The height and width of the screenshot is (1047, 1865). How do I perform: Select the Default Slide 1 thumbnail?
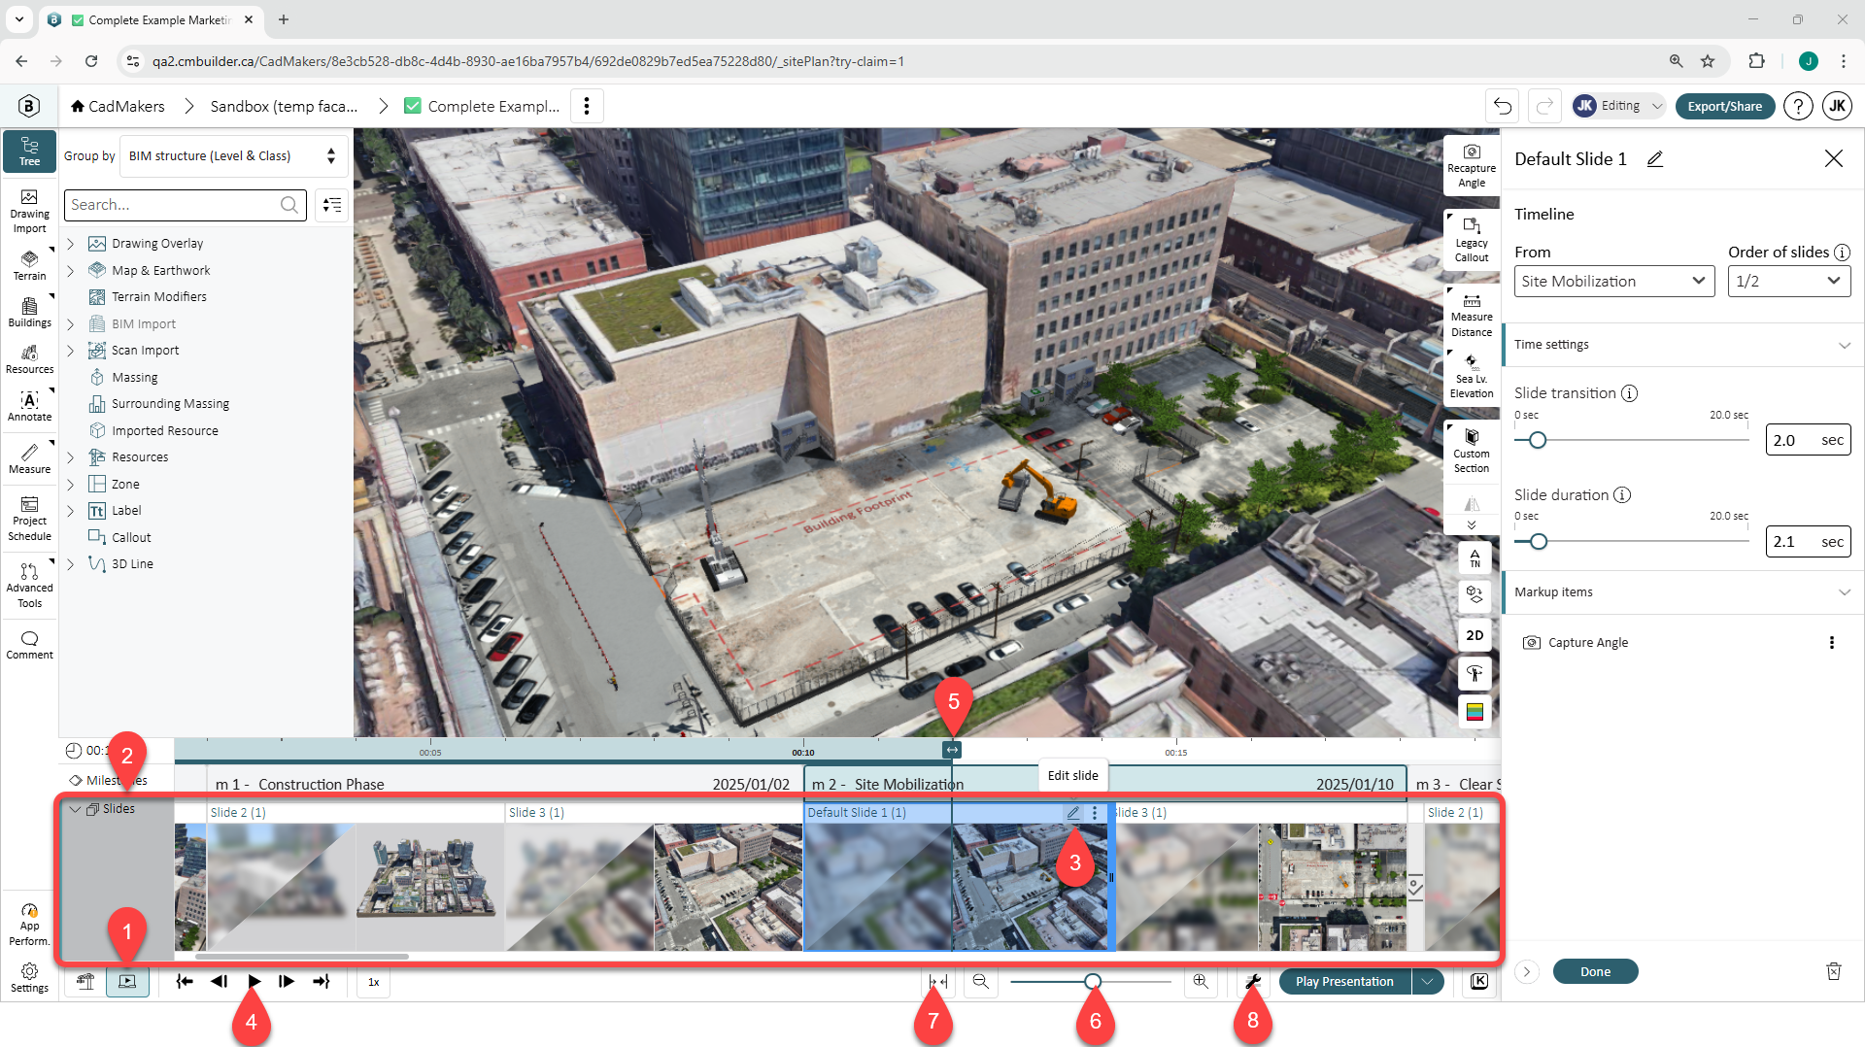tap(956, 887)
